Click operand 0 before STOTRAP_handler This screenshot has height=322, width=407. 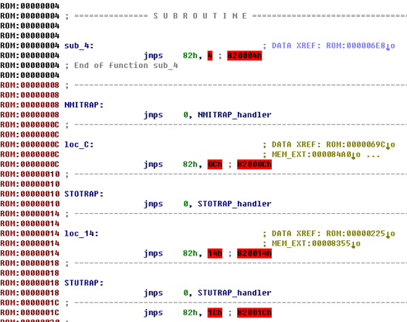point(185,204)
